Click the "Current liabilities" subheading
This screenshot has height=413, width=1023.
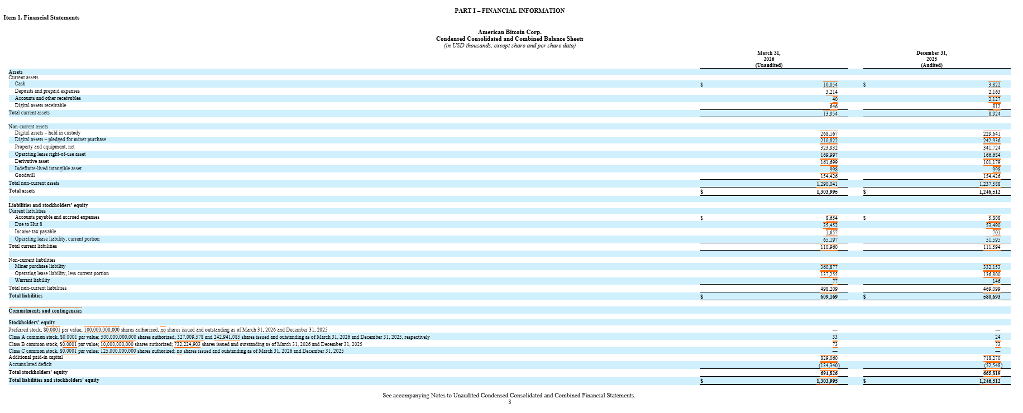[27, 211]
